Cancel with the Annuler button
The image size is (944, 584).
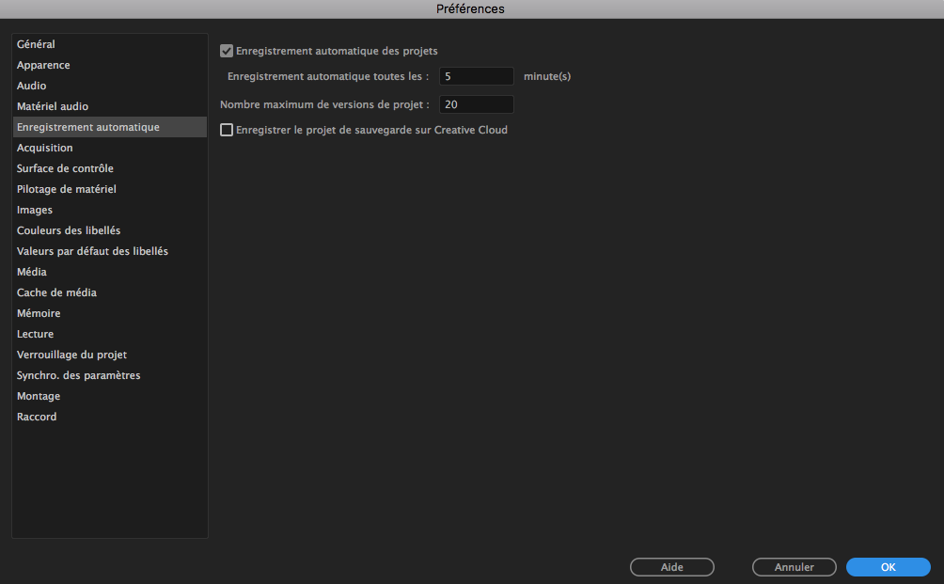point(795,567)
